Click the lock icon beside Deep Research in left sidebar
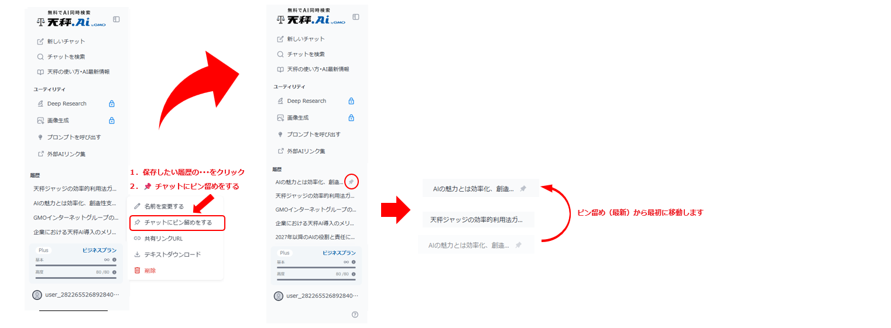The width and height of the screenshot is (891, 328). [x=112, y=103]
